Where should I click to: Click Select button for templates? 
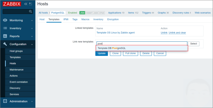tap(194, 44)
